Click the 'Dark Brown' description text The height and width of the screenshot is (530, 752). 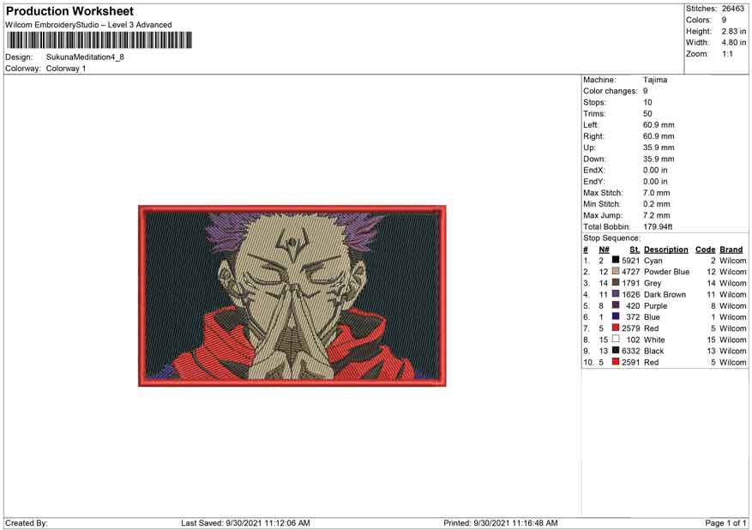[x=665, y=294]
